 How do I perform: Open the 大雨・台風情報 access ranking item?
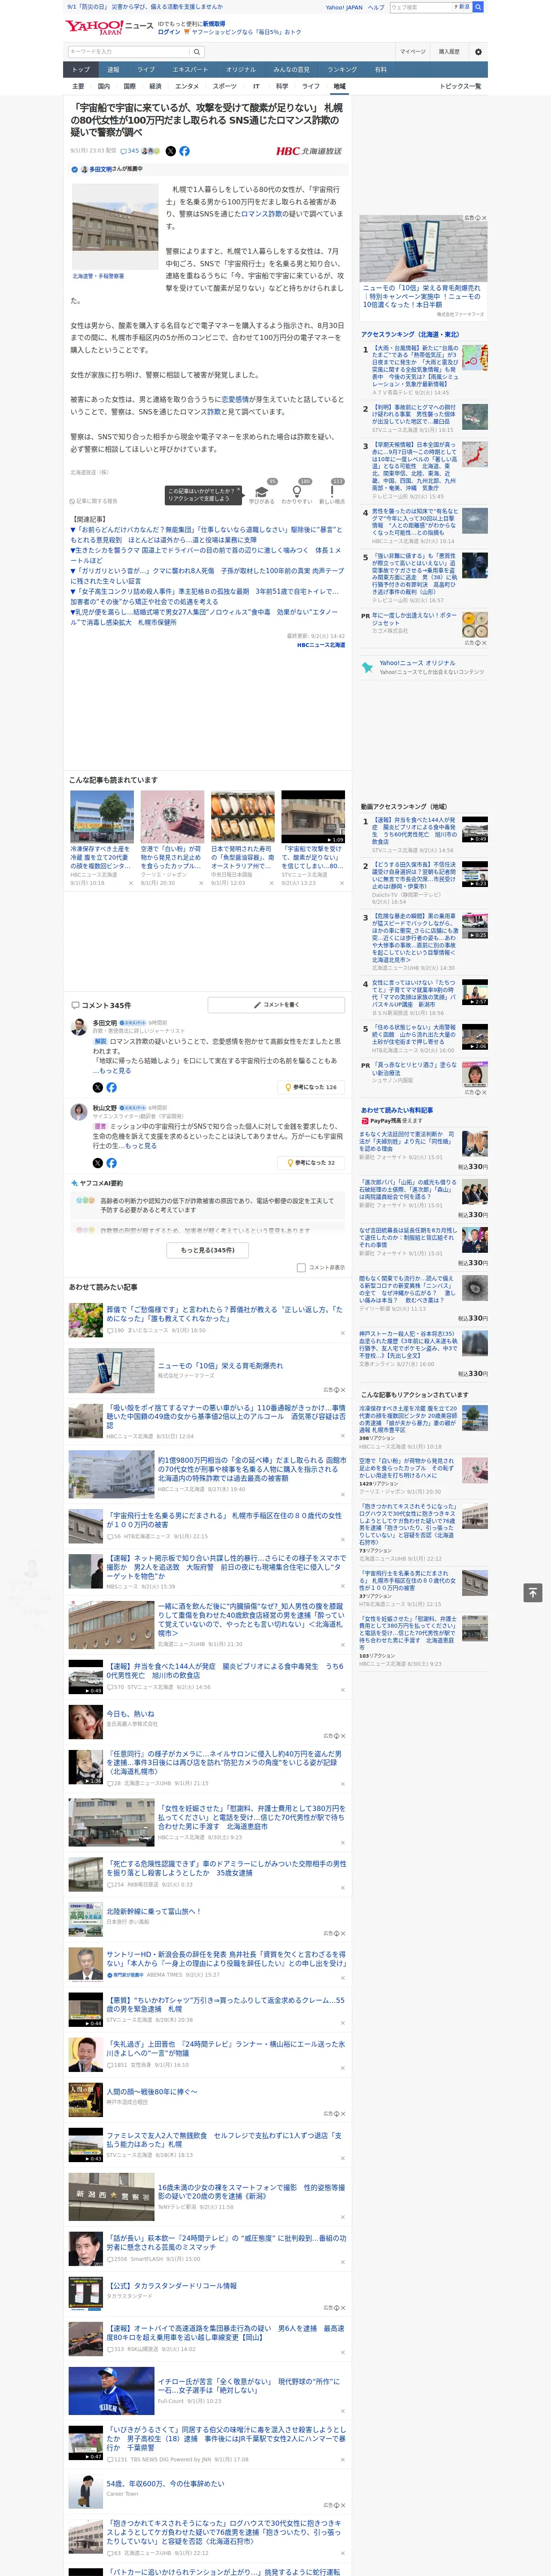pos(415,366)
